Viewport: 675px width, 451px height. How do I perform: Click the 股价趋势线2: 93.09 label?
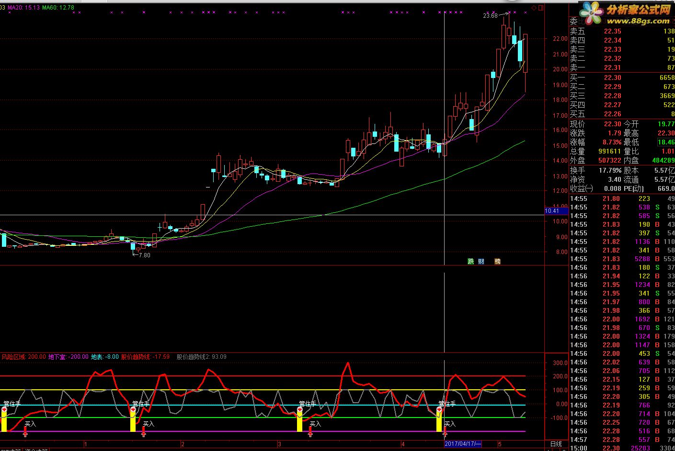point(201,357)
